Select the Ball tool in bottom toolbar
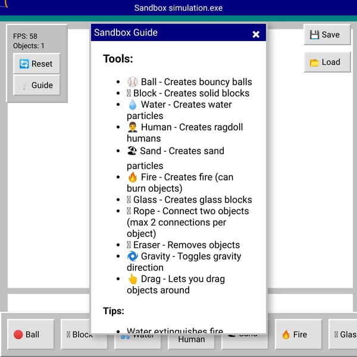Viewport: 357px width, 357px height. pos(31,334)
